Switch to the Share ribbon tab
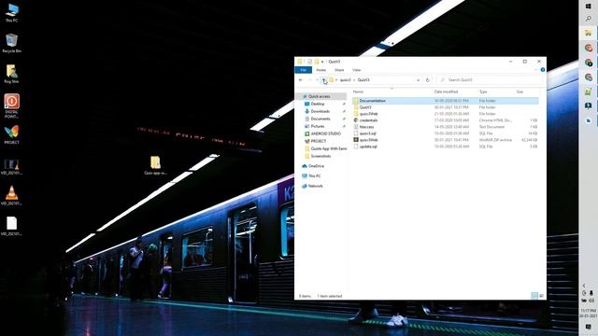The width and height of the screenshot is (598, 336). point(339,70)
